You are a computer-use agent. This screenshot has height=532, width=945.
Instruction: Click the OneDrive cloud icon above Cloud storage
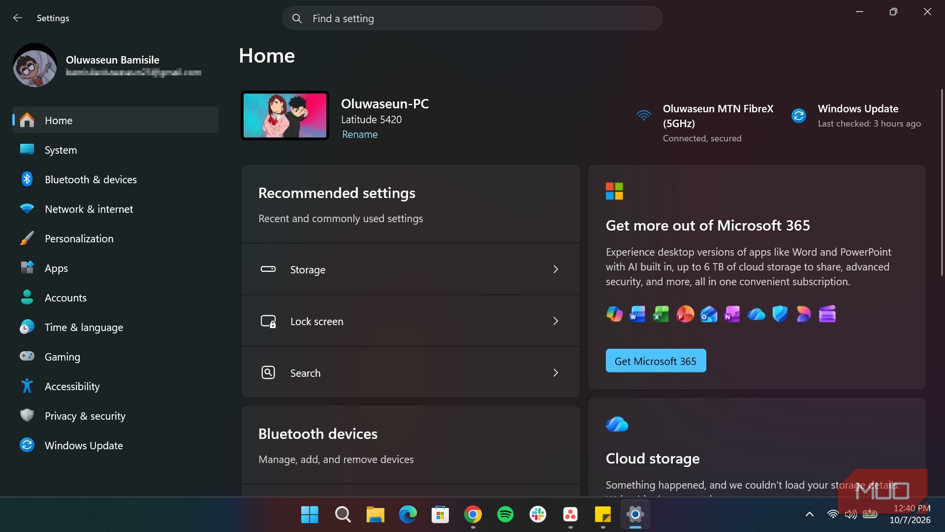617,424
